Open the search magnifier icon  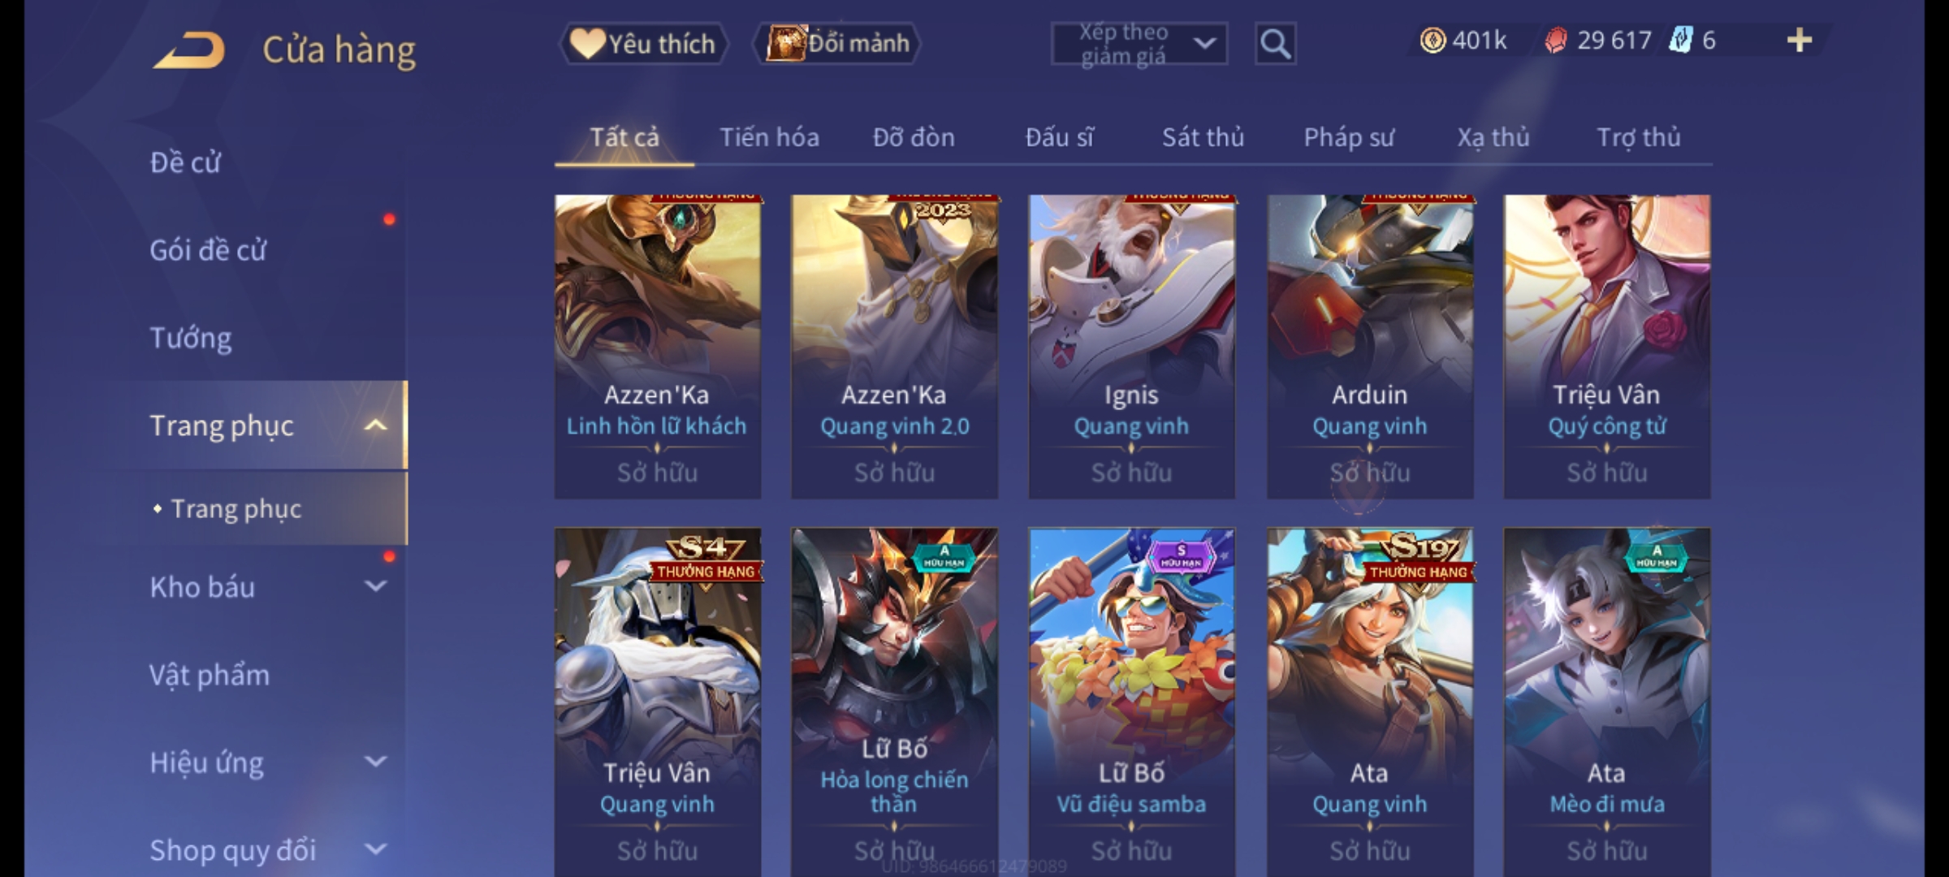pyautogui.click(x=1275, y=44)
